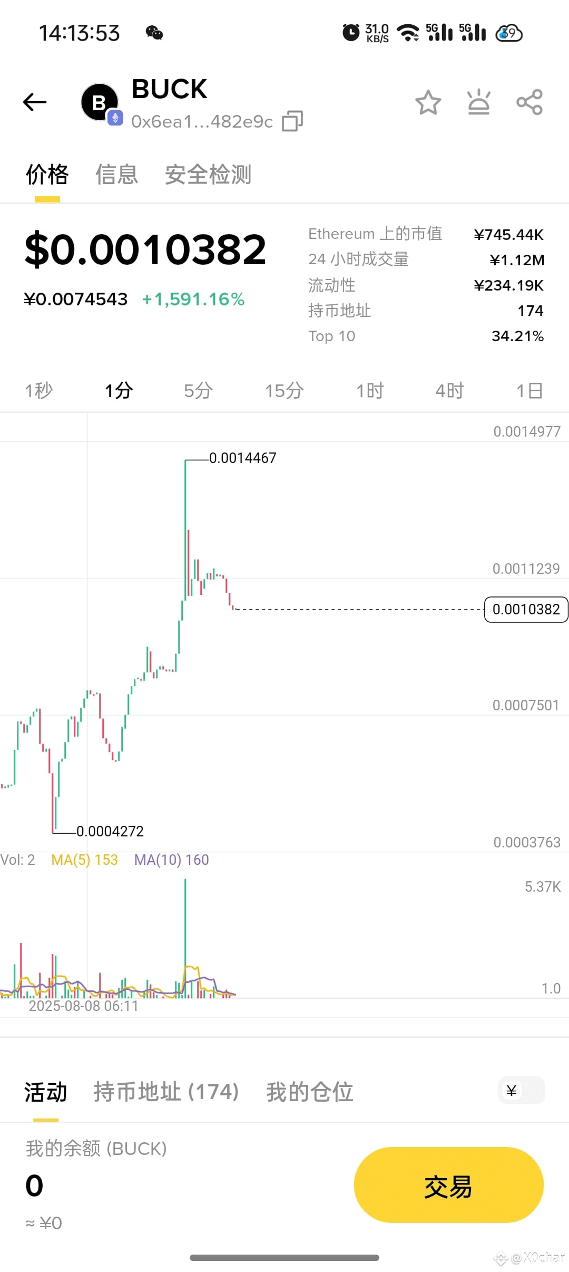Select the 15分 chart interval
Screen dimensions: 569x1272
(284, 391)
